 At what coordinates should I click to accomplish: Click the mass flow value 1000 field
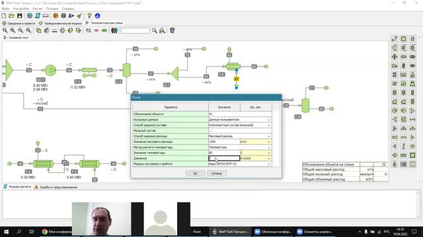(x=224, y=142)
